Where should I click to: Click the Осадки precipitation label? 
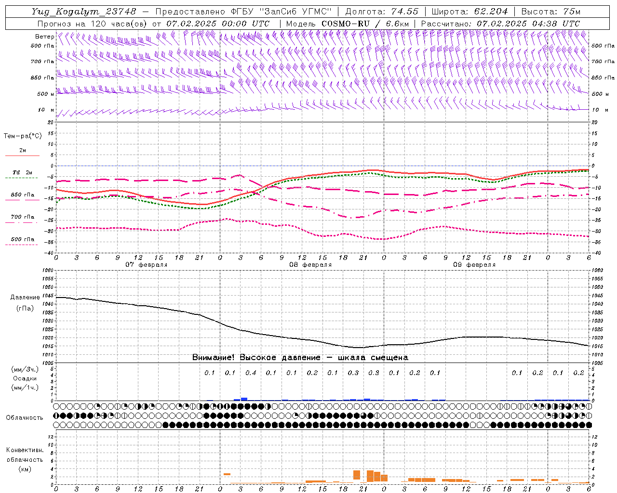pos(25,378)
